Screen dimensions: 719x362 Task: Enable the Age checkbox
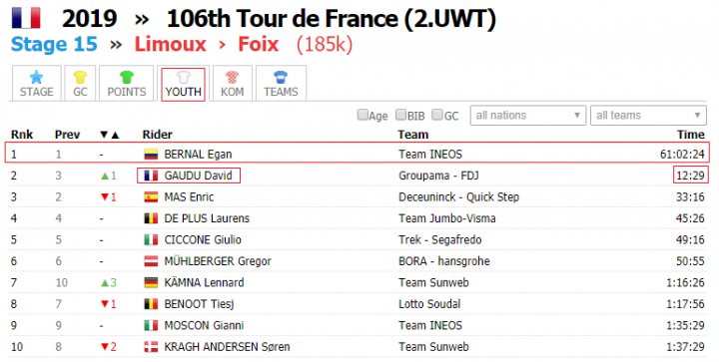[362, 115]
